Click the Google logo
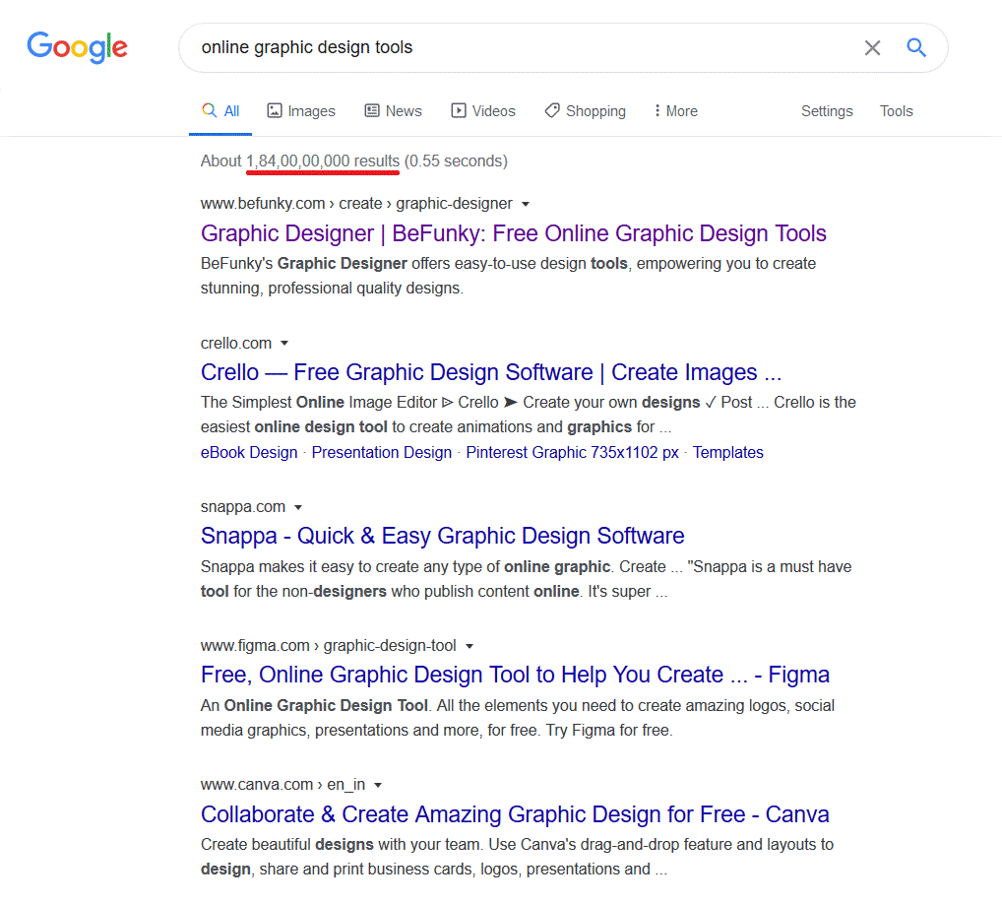1002x904 pixels. (x=78, y=48)
